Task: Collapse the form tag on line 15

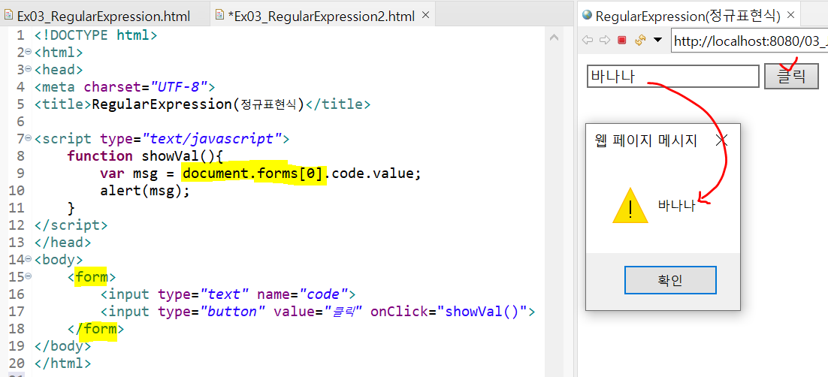Action: coord(28,276)
